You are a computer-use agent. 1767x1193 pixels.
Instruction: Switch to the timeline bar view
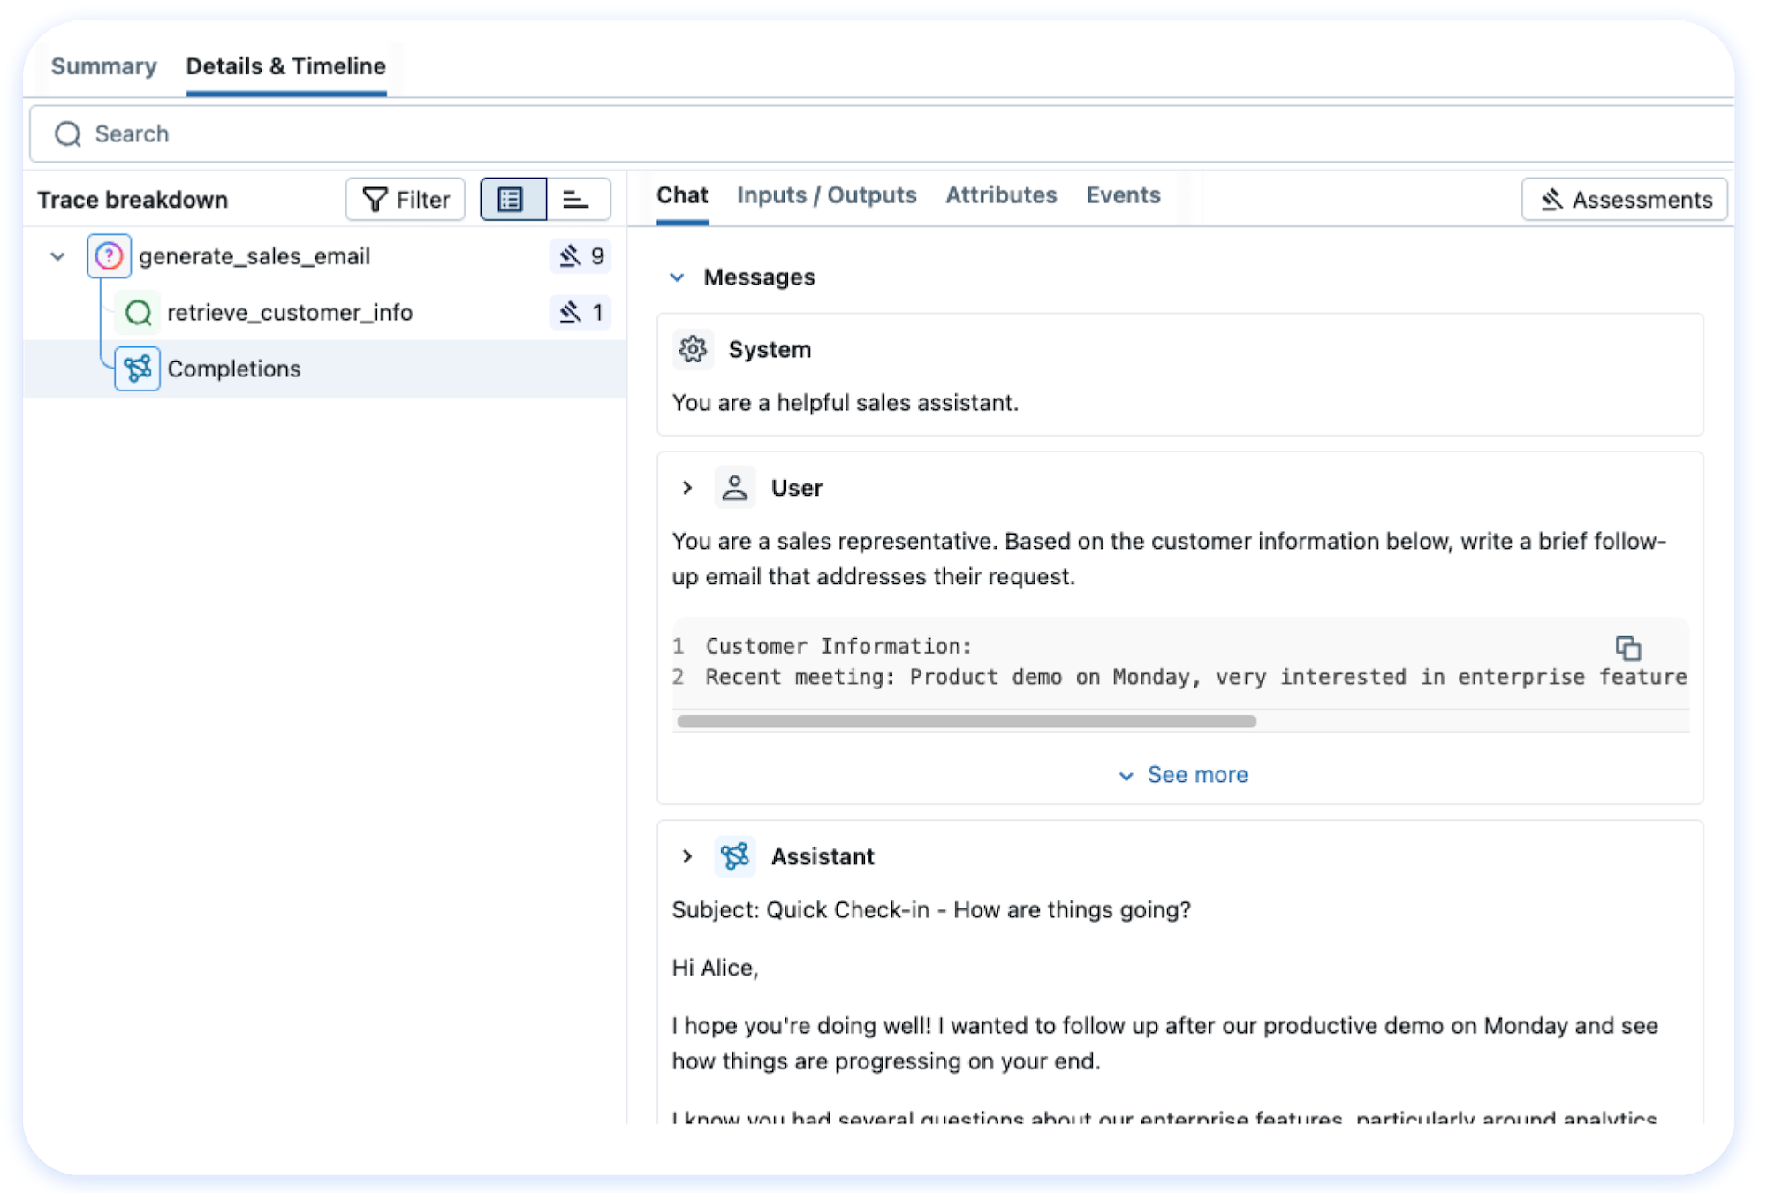point(577,200)
